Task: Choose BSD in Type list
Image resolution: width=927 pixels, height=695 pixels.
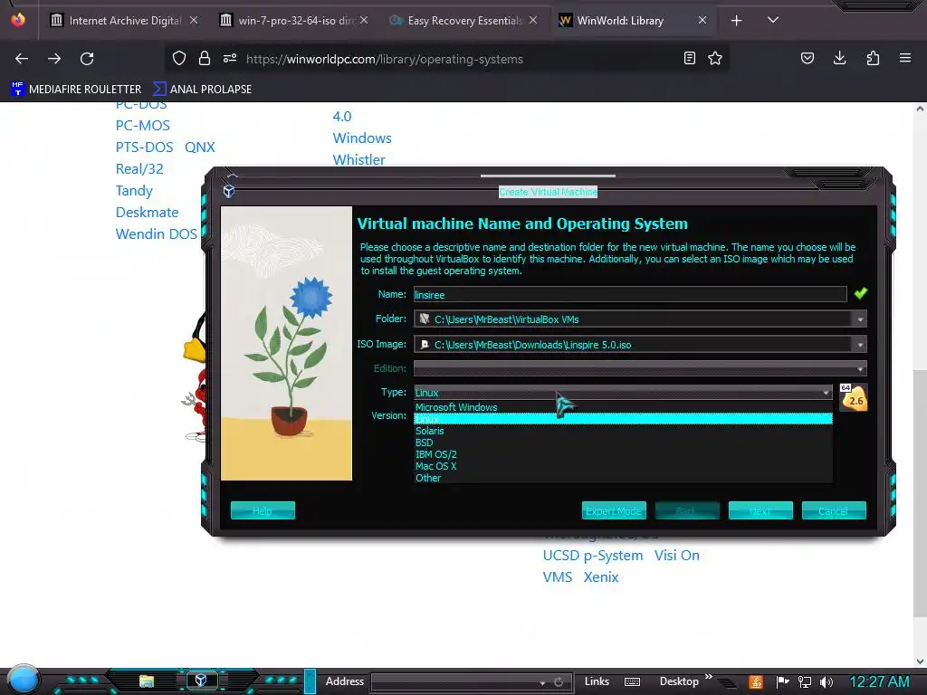Action: (x=623, y=443)
